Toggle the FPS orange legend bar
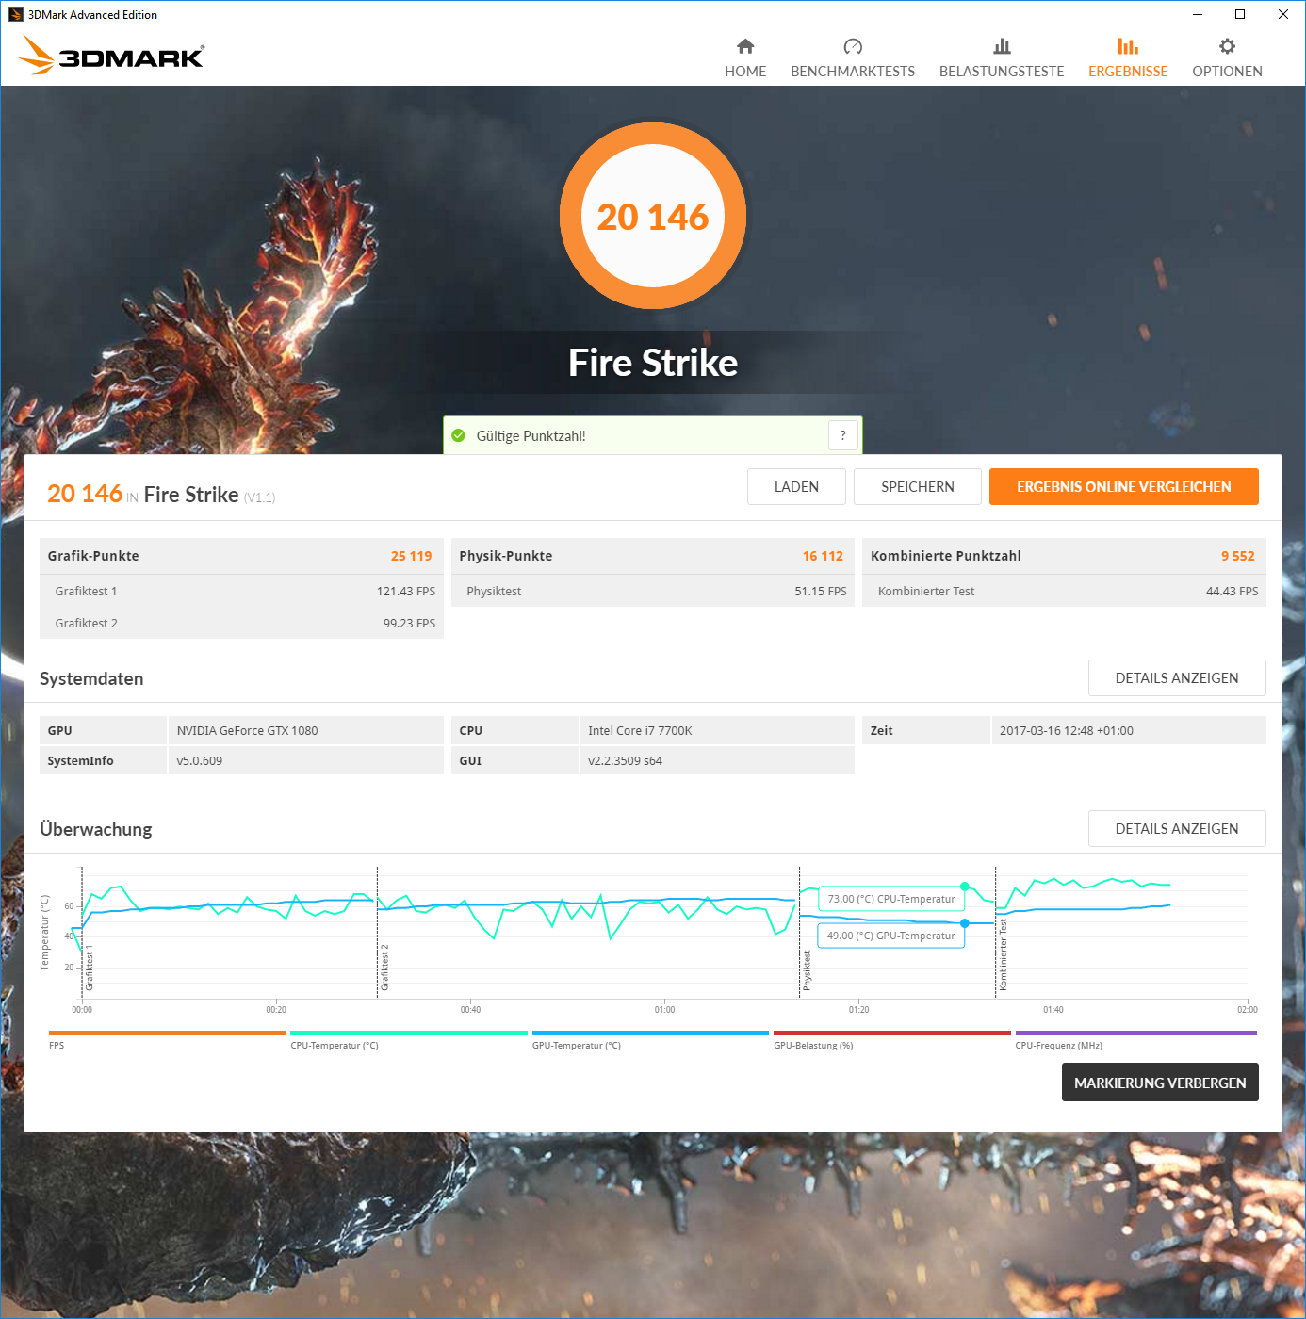This screenshot has width=1306, height=1319. (167, 1034)
